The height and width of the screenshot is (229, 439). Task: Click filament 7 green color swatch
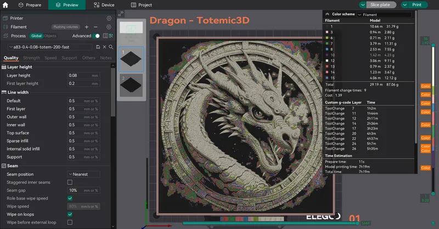(327, 43)
